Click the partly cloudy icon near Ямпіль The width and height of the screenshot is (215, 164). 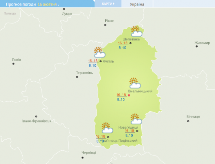(100, 52)
